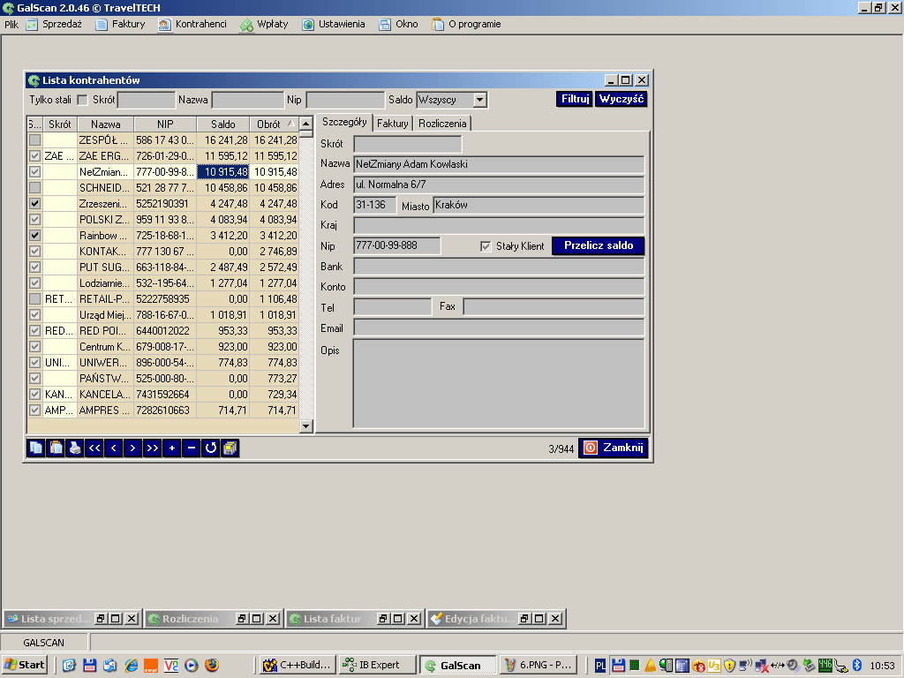Click the Wyczyść button
904x678 pixels.
(621, 99)
